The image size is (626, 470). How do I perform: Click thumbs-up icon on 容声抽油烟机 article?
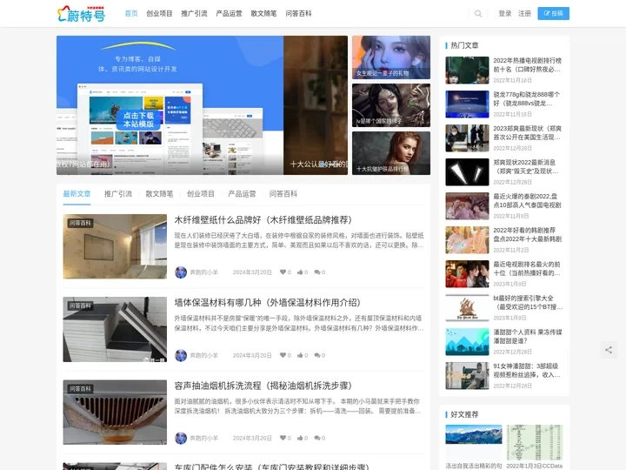click(300, 438)
